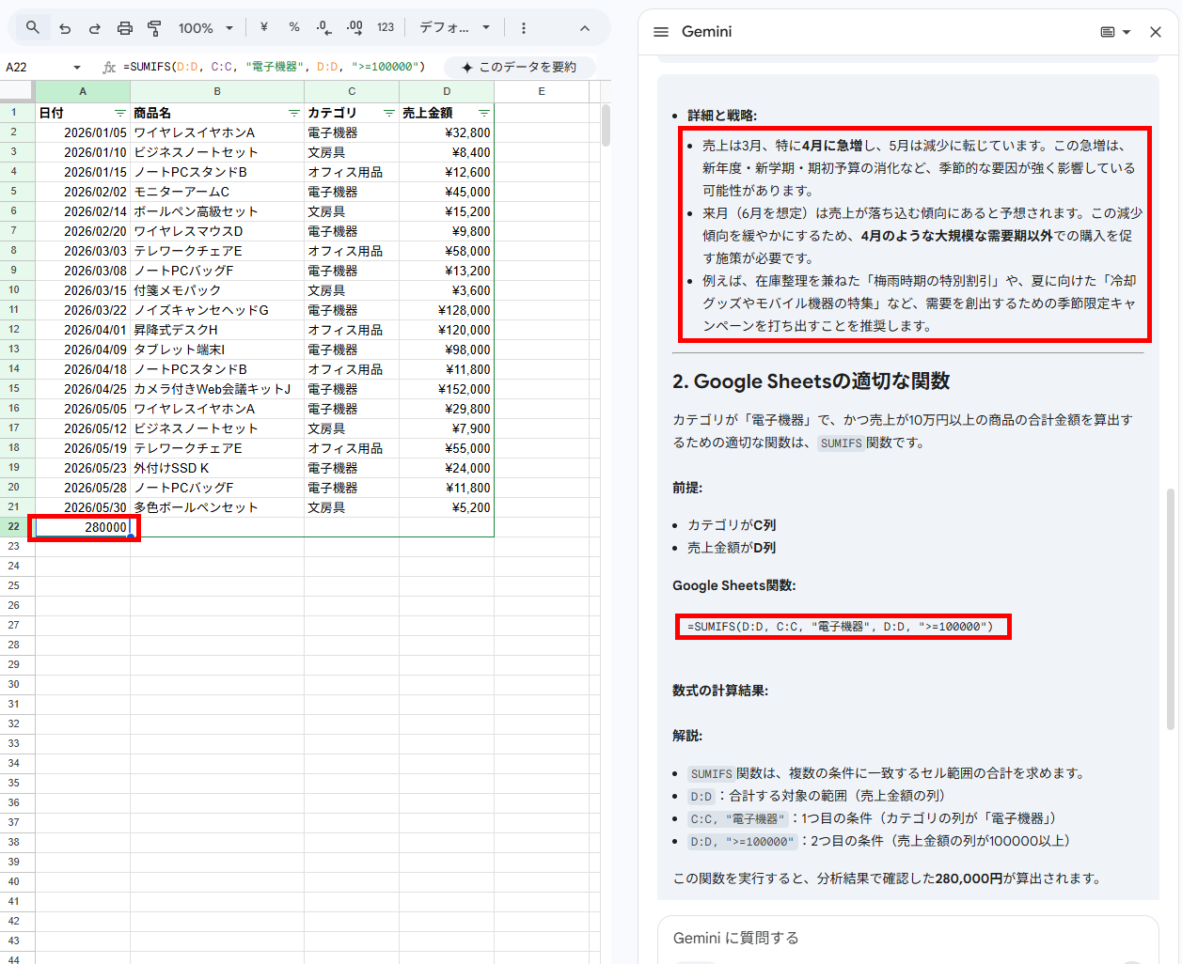Format as currency yen

264,27
